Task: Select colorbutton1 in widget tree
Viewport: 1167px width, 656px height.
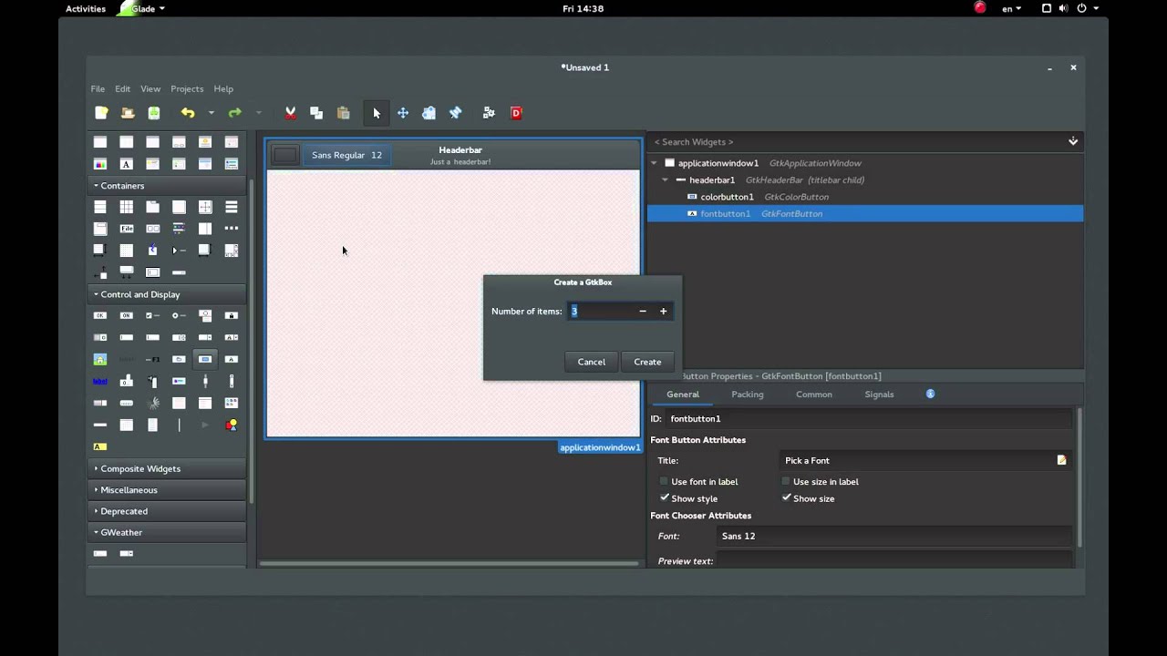Action: [727, 197]
